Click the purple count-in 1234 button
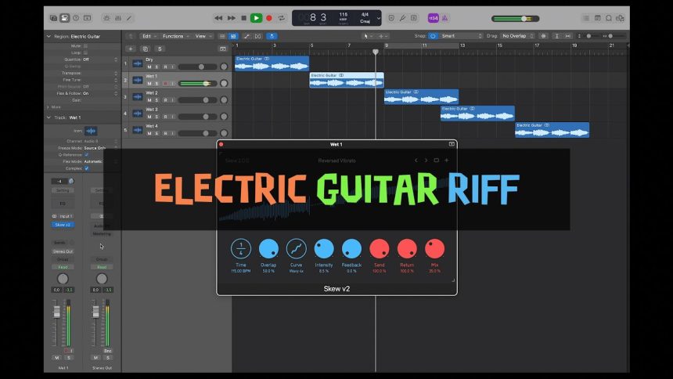This screenshot has height=379, width=673. [x=433, y=18]
